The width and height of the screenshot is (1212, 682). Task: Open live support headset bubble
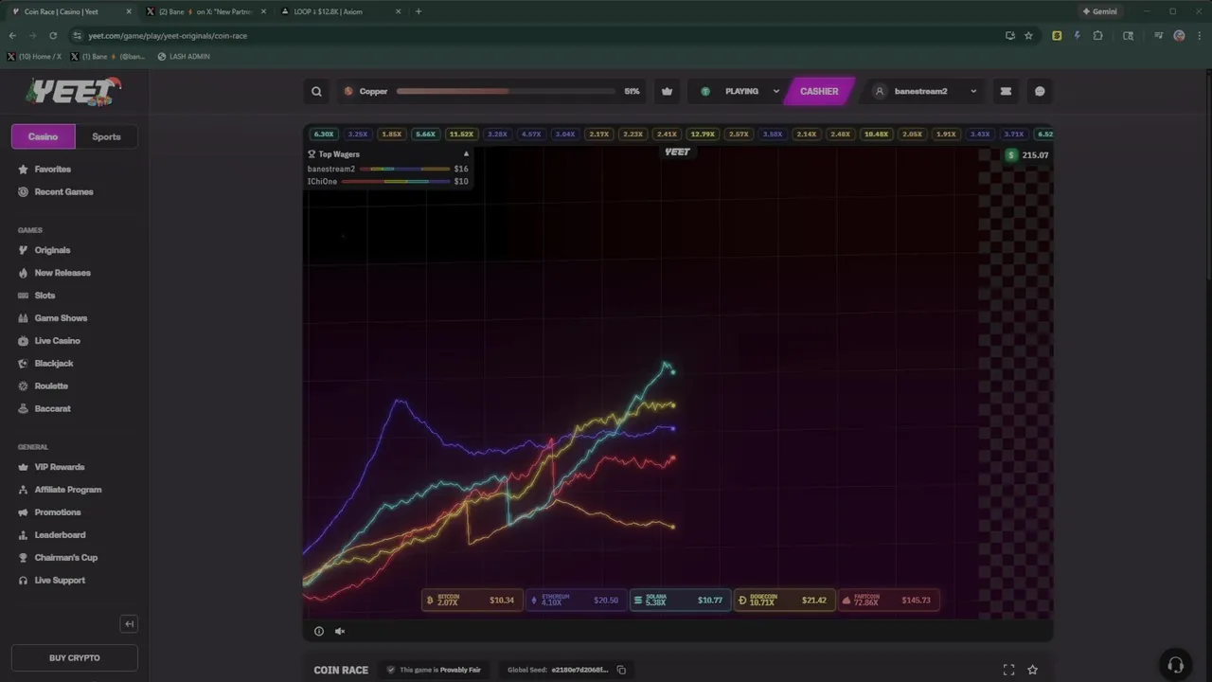pyautogui.click(x=1175, y=664)
